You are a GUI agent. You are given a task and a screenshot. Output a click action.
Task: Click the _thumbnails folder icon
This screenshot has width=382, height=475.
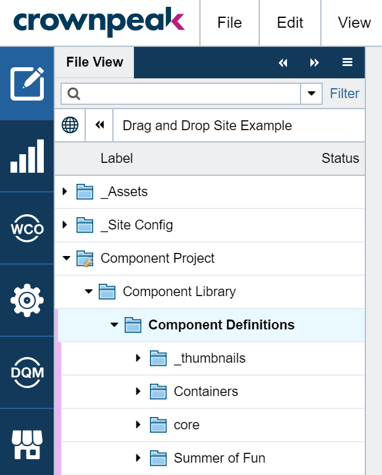coord(158,358)
